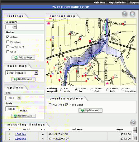Viewport: 139px width, 142px height.
Task: Click the Address column header
Action: (77, 129)
